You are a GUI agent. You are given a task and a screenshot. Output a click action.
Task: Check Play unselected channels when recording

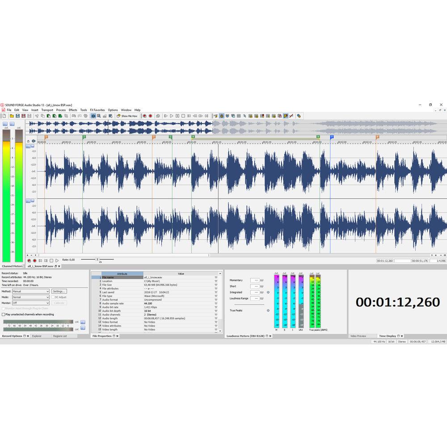[4, 314]
